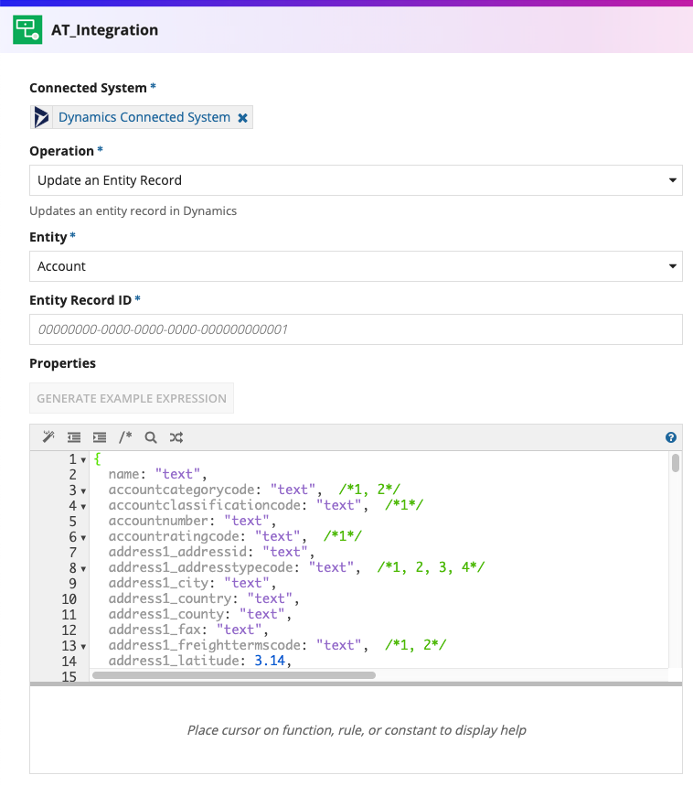Click the AT_Integration title text
The width and height of the screenshot is (693, 786).
click(x=104, y=30)
